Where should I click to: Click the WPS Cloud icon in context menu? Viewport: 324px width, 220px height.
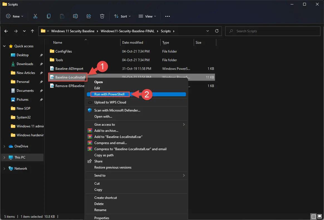[90, 102]
